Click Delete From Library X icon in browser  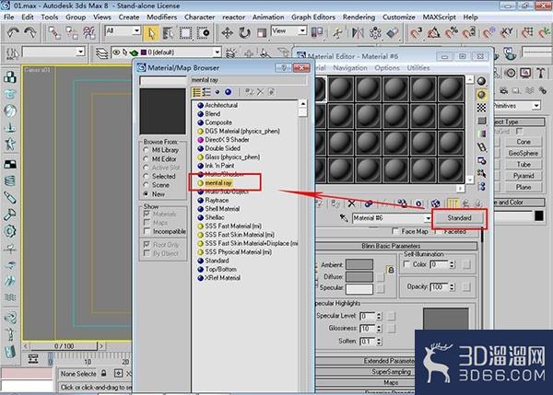(x=260, y=92)
